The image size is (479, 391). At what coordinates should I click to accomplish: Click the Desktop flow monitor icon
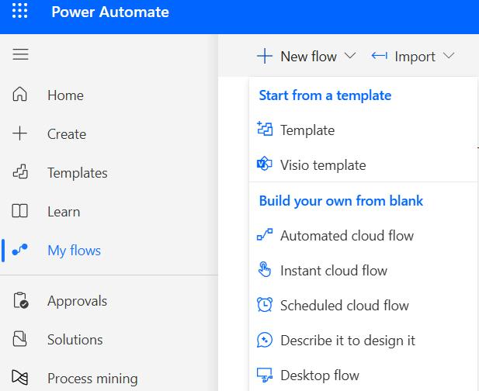(x=265, y=375)
